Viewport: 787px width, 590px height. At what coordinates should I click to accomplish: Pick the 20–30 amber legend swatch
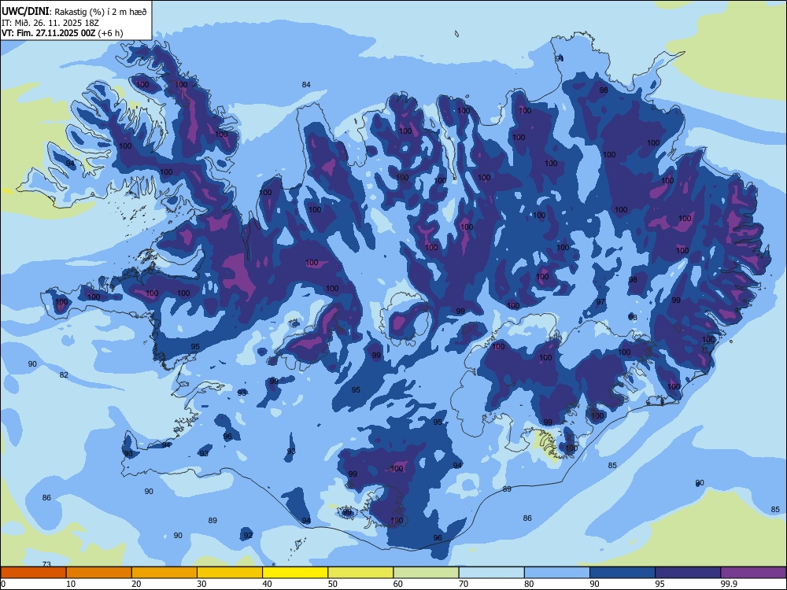tap(164, 573)
